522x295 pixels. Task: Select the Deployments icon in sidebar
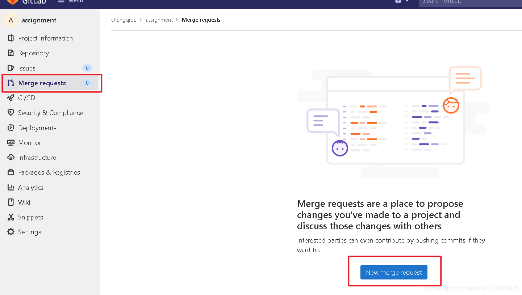11,128
